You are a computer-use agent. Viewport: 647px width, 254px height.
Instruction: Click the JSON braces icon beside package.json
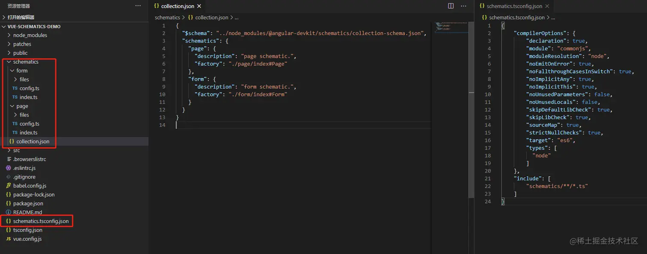tap(9, 203)
